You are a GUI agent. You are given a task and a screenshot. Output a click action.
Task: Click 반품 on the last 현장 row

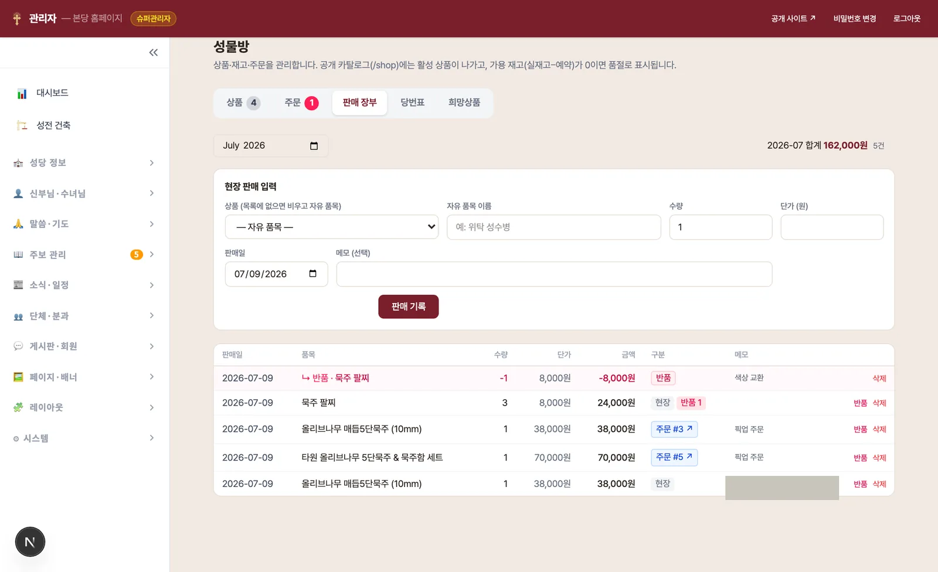(x=860, y=484)
